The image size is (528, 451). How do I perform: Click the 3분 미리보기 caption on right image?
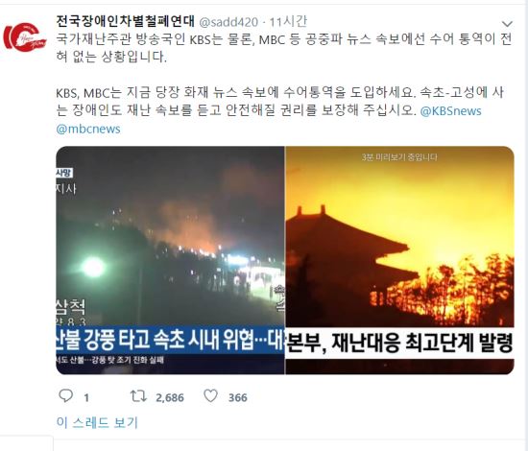coord(399,157)
